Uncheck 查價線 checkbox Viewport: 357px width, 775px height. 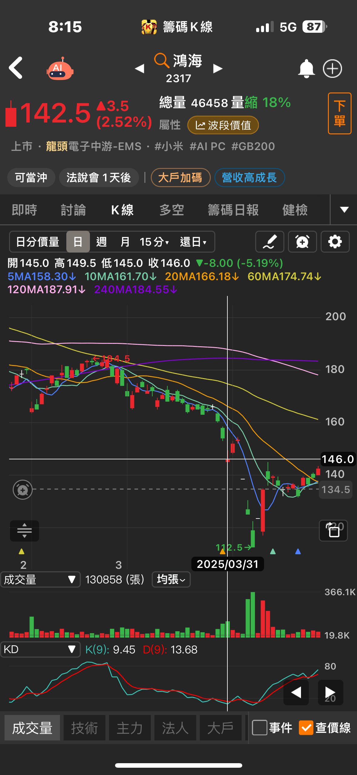coord(306,728)
